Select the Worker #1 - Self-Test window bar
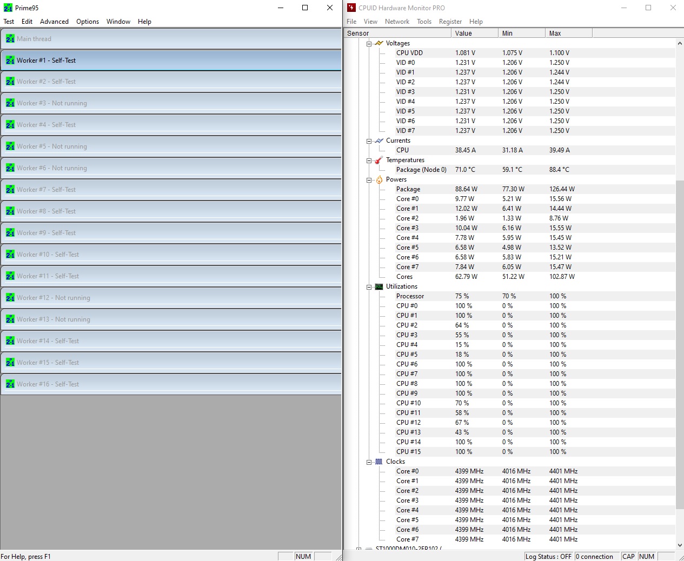684x561 pixels. 171,60
